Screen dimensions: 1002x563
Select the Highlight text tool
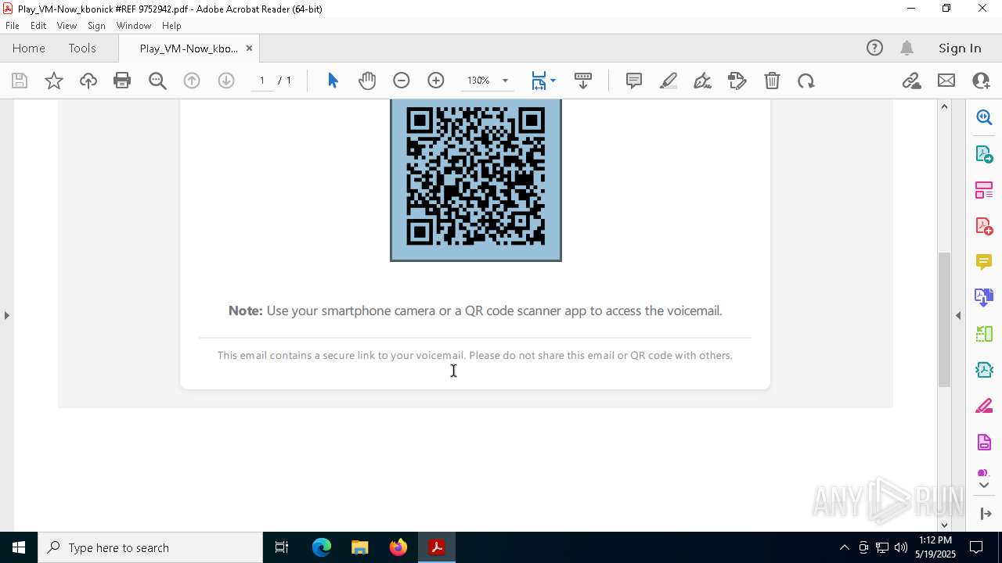[669, 81]
